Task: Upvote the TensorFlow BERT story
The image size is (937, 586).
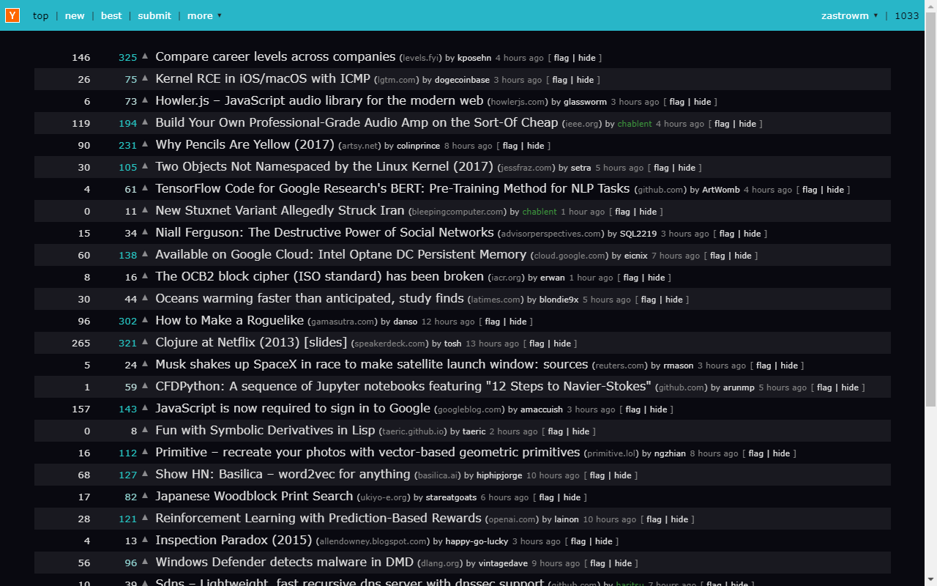Action: pos(145,189)
